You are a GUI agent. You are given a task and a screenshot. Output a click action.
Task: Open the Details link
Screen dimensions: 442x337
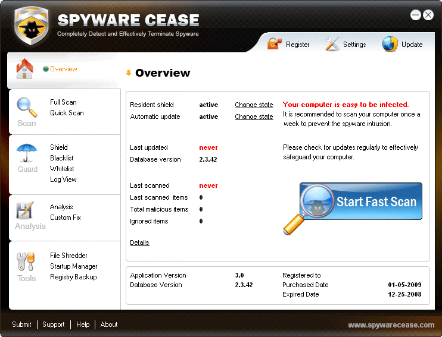(x=139, y=242)
